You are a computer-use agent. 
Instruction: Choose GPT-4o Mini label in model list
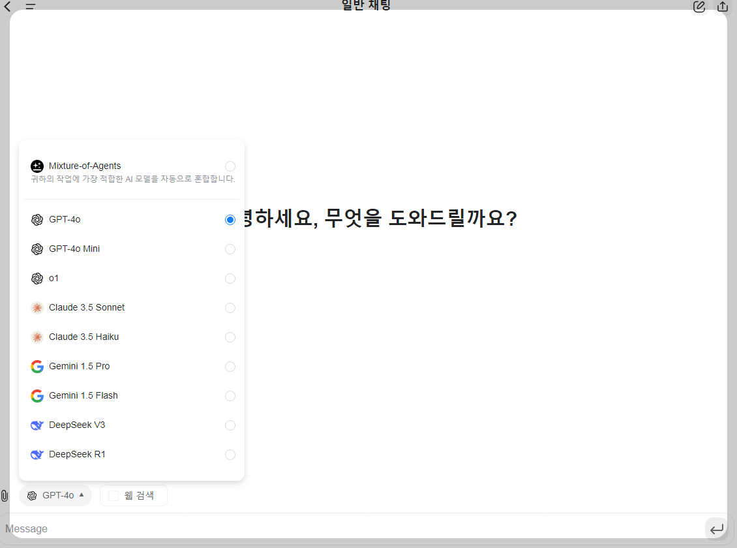coord(74,249)
